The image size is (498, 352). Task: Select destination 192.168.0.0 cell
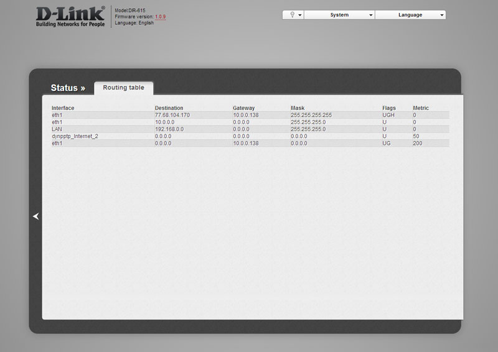tap(169, 129)
